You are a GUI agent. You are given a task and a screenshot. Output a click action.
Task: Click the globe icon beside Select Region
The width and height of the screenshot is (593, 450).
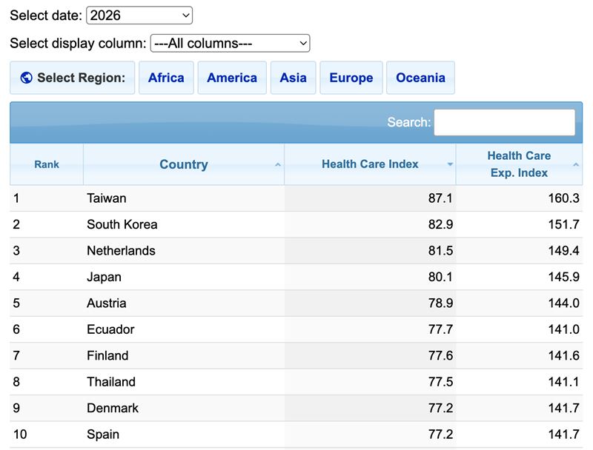point(27,78)
